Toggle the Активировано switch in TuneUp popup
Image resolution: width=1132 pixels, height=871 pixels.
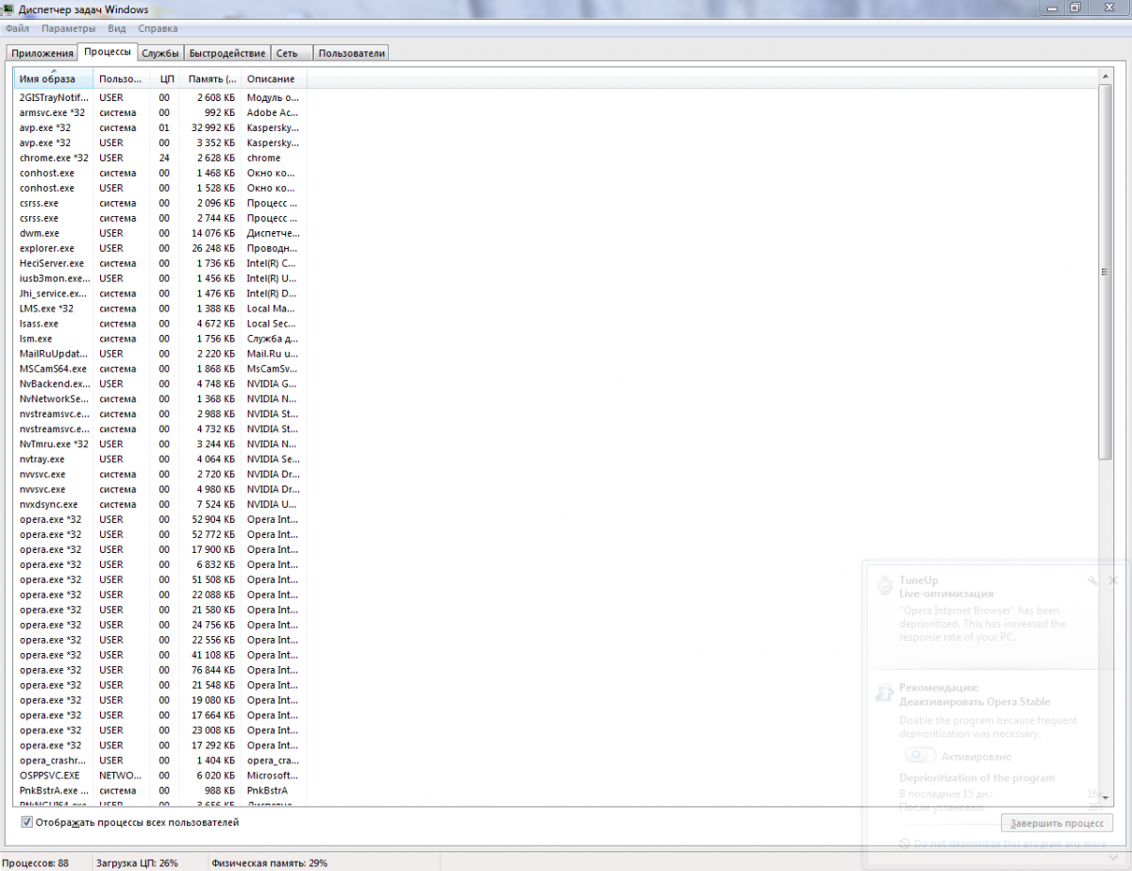point(920,756)
